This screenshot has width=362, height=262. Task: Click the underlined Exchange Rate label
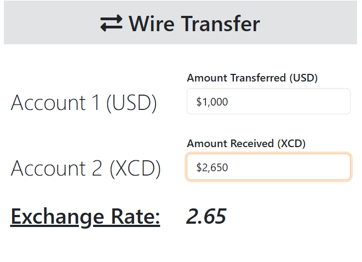tap(85, 217)
